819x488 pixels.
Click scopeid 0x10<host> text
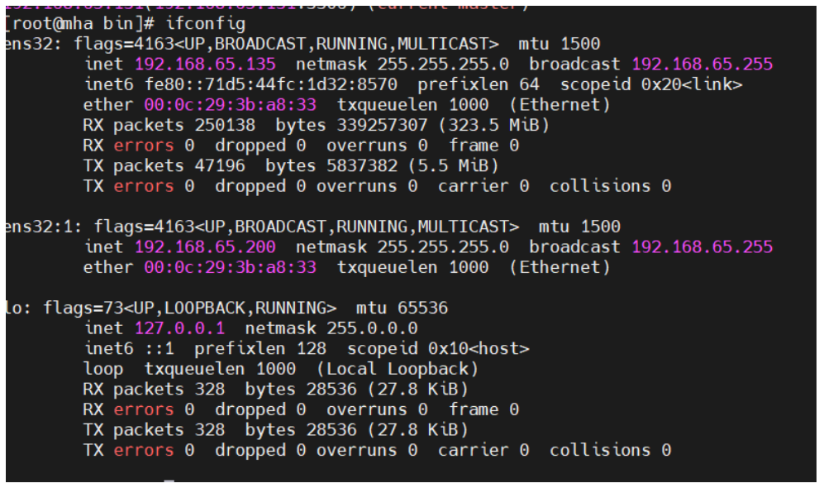coord(438,349)
